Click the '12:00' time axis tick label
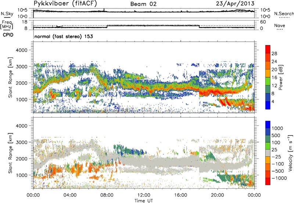 pos(144,195)
